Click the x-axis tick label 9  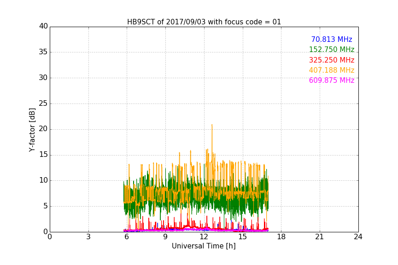(165, 237)
